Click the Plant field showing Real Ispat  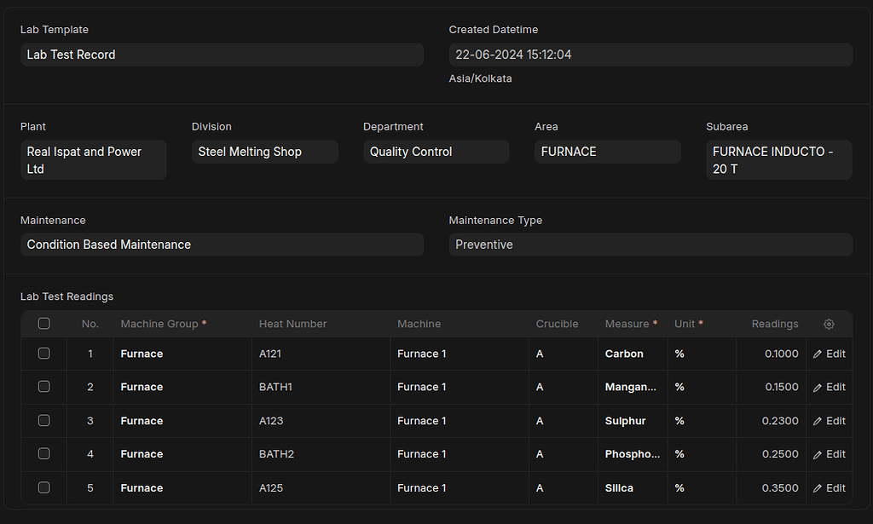pos(93,160)
